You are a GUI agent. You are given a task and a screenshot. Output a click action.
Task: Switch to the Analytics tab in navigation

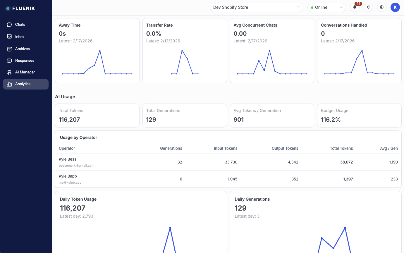coord(23,84)
